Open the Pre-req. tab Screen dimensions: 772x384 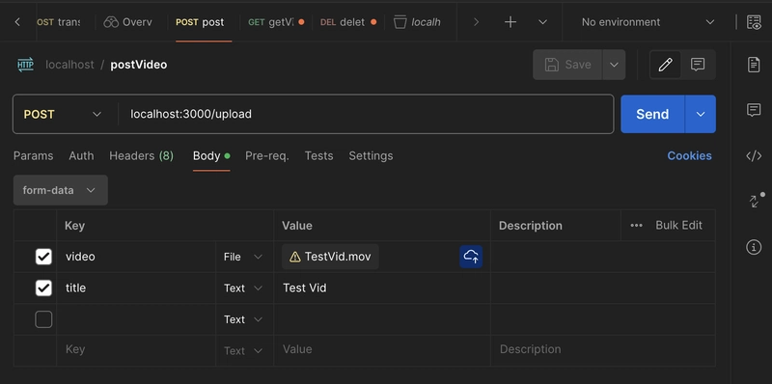[267, 156]
